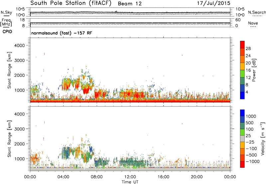
Task: Select the plot title 'South Pole Station (fitACF)'
Action: pyautogui.click(x=71, y=3)
